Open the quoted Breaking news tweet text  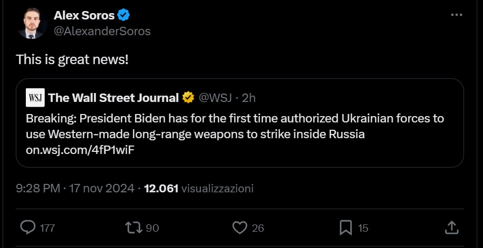[x=235, y=126]
